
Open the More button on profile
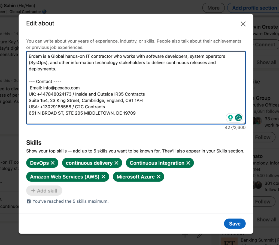pyautogui.click(x=214, y=8)
